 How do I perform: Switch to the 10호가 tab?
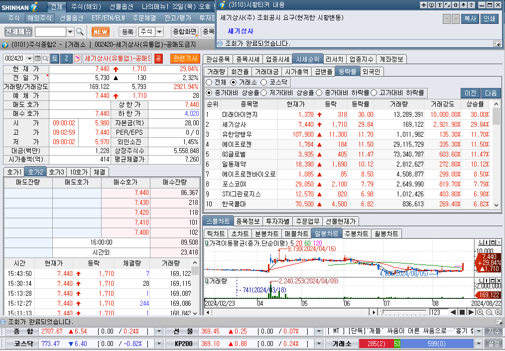pyautogui.click(x=79, y=173)
